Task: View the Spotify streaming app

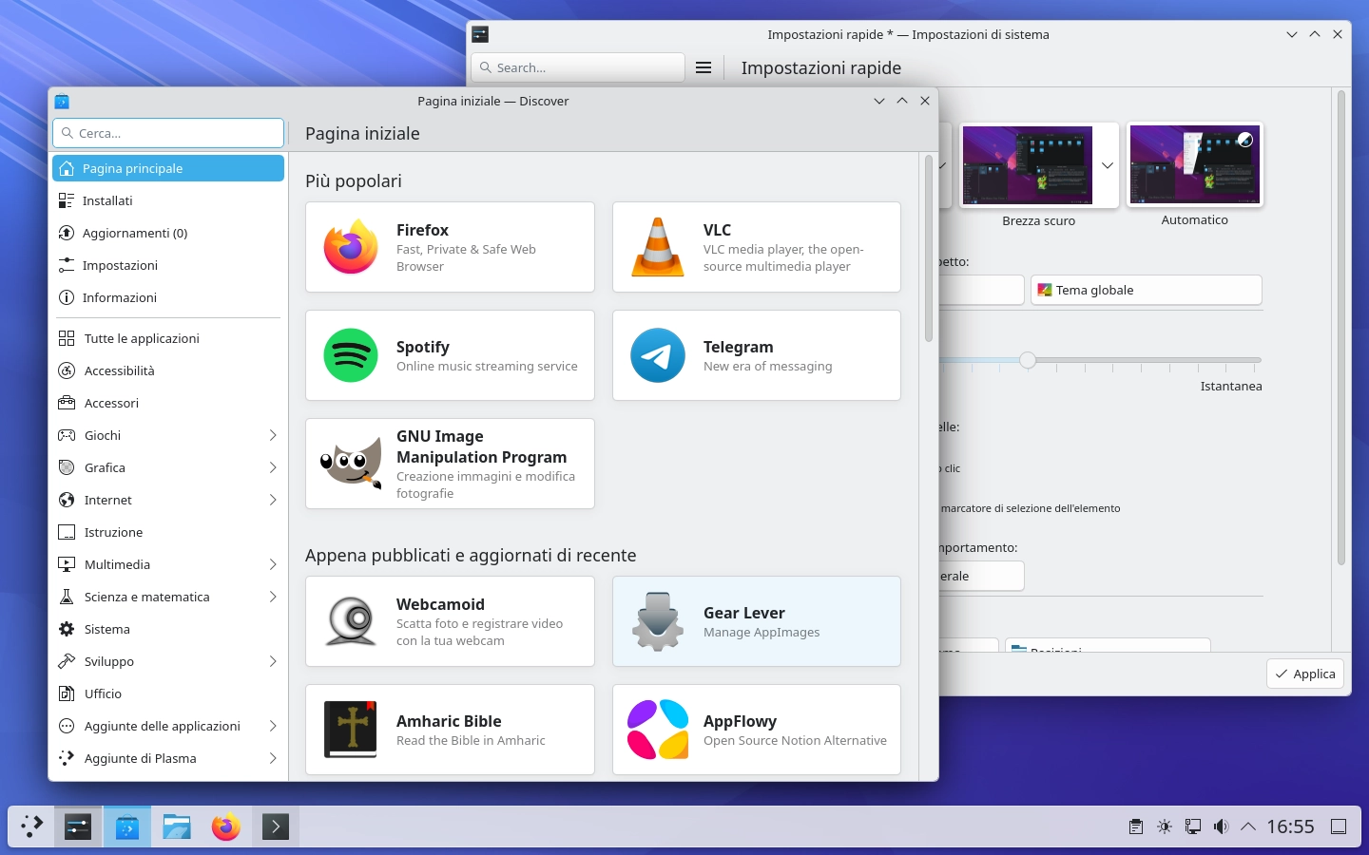Action: click(x=450, y=355)
